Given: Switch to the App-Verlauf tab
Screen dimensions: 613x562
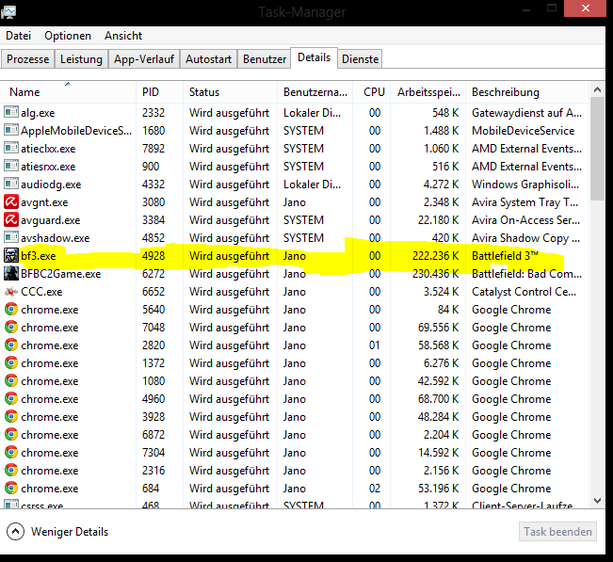Looking at the screenshot, I should (x=144, y=59).
